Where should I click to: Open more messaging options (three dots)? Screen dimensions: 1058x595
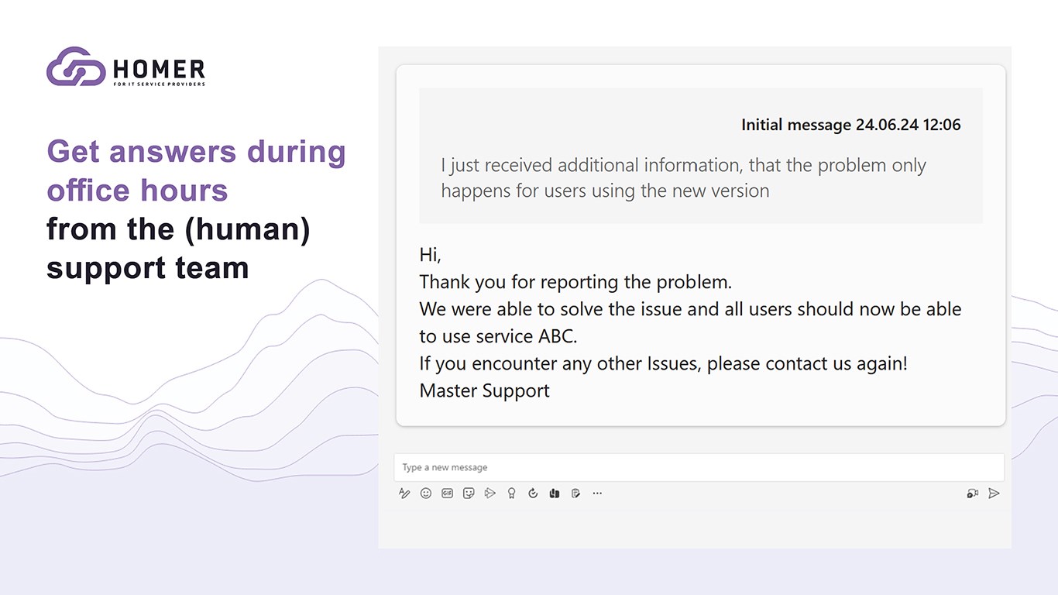597,493
